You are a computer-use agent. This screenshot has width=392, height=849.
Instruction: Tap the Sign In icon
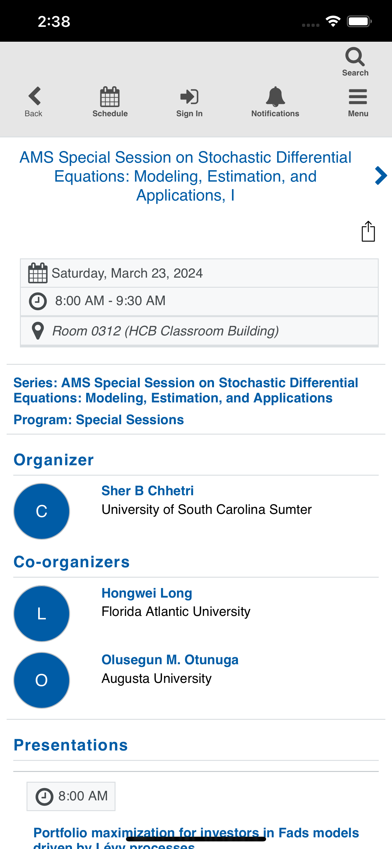click(x=189, y=97)
